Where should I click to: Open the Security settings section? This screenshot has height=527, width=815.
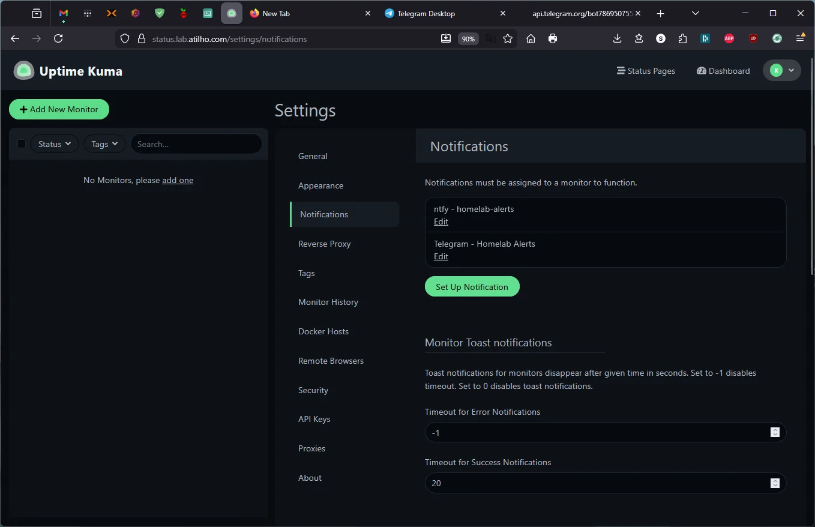pyautogui.click(x=313, y=390)
